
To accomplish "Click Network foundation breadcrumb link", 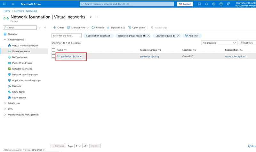I will (26, 11).
